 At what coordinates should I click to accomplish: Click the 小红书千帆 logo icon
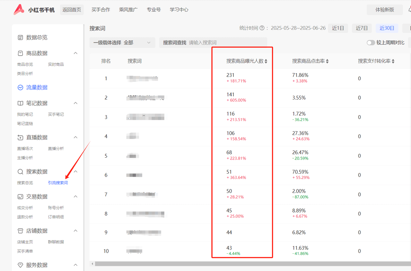tap(18, 9)
